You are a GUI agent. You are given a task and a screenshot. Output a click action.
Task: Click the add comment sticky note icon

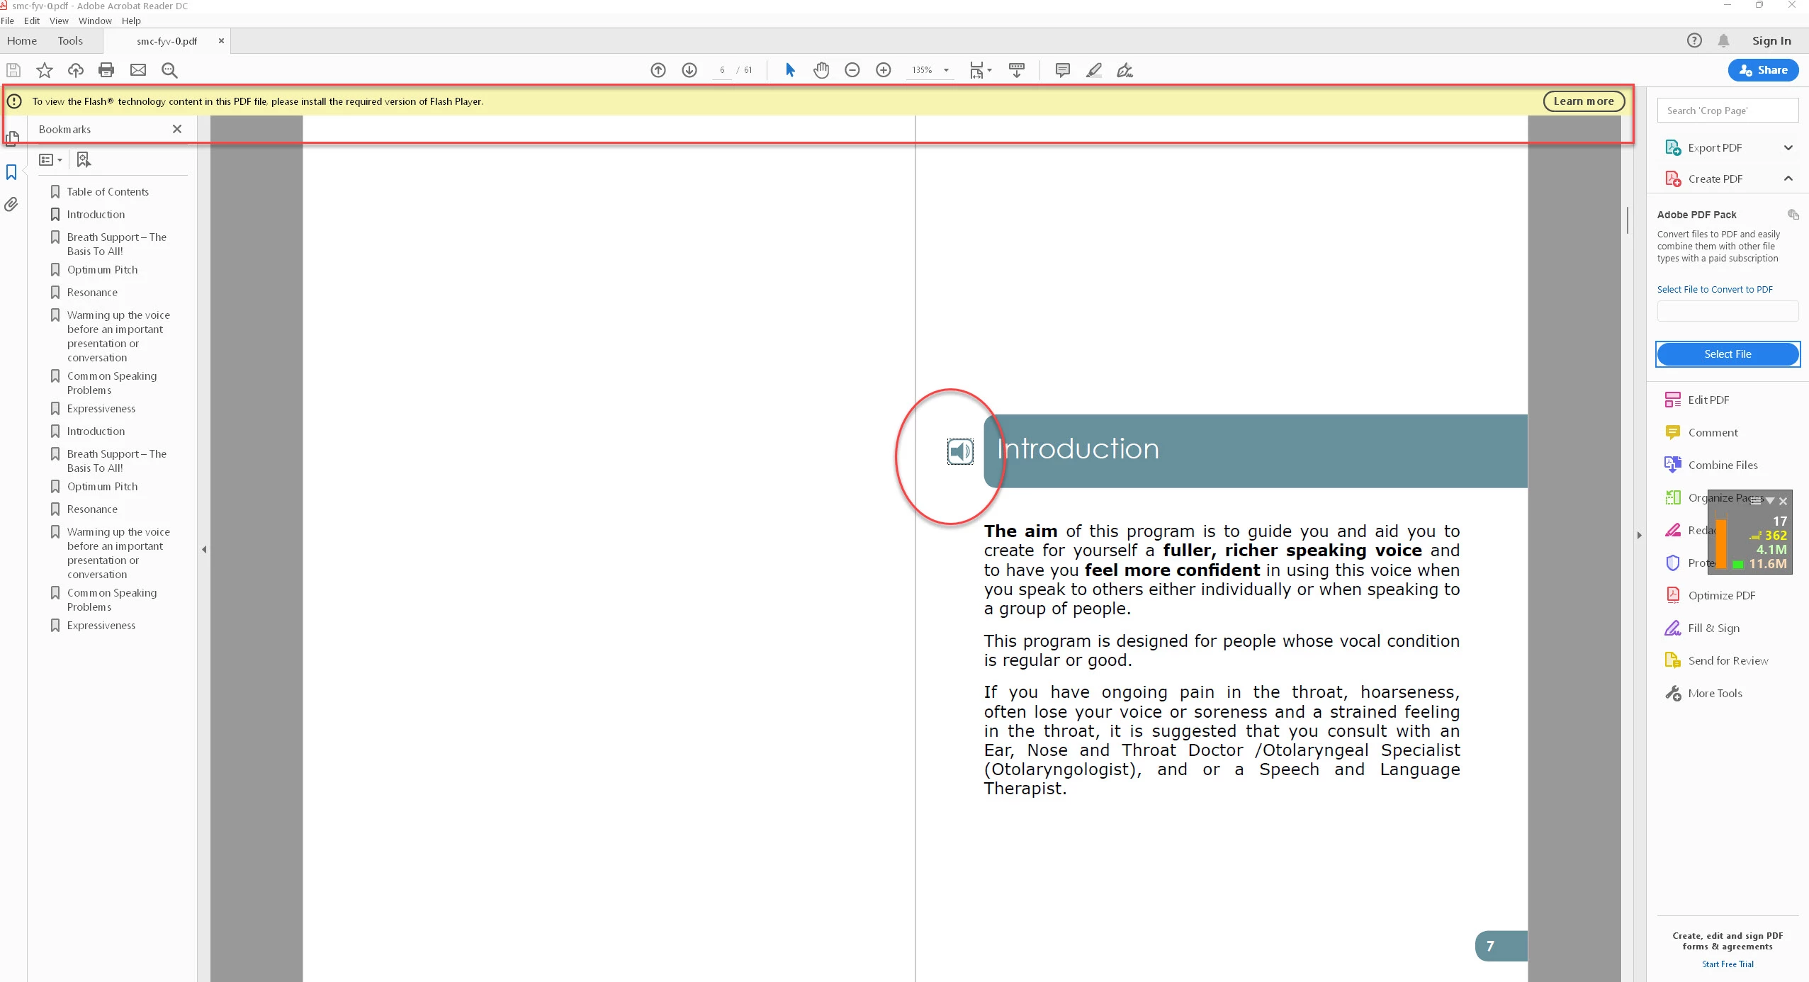pyautogui.click(x=1062, y=70)
